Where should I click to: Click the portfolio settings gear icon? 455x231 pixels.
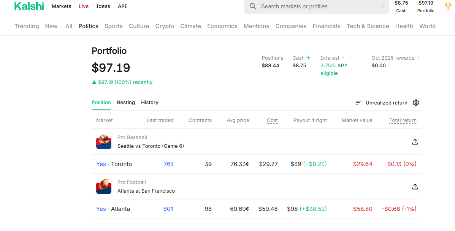coord(415,103)
